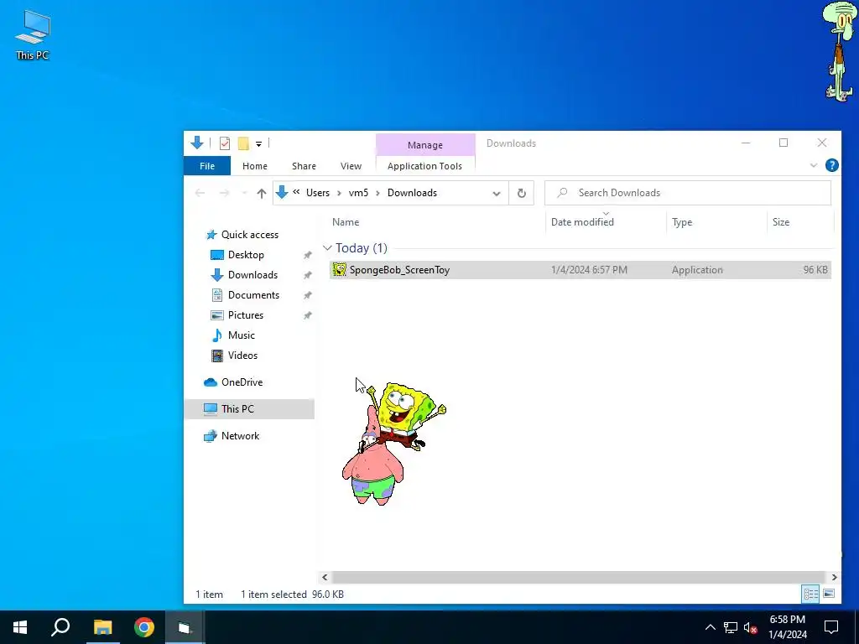The image size is (859, 644).
Task: Click pin icon beside Downloads
Action: point(308,275)
